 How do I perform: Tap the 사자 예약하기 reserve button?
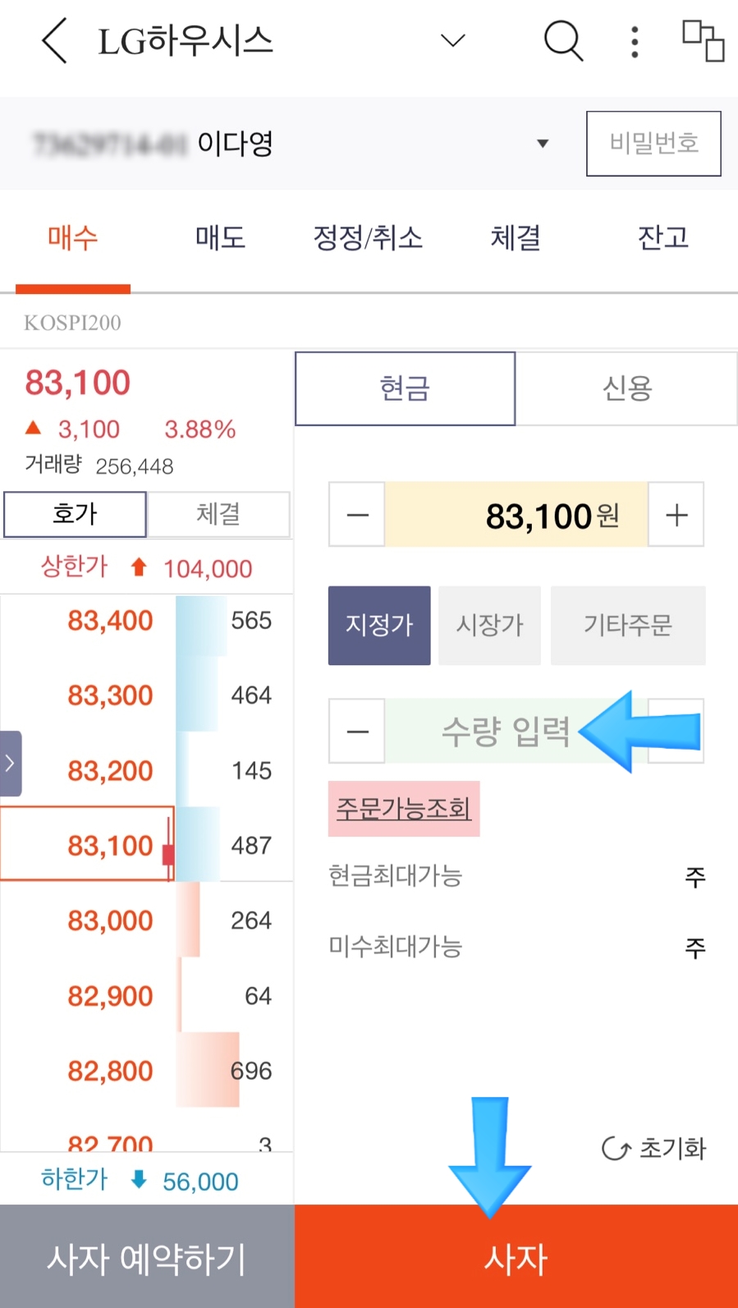pos(147,1257)
